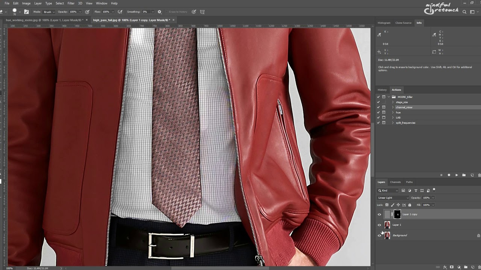Toggle pressure for opacity icon
The height and width of the screenshot is (270, 481).
87,12
